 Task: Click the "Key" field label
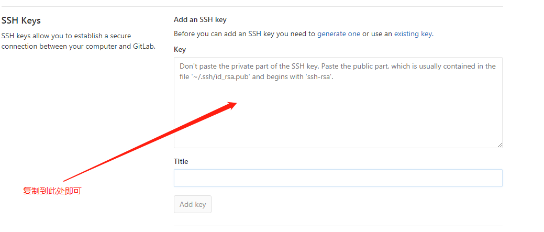click(x=180, y=49)
